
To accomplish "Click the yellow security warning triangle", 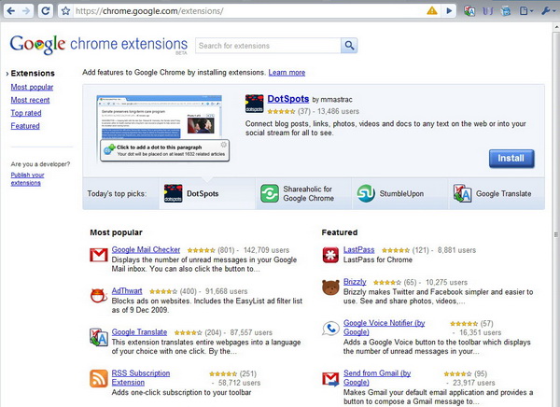I will pos(432,10).
